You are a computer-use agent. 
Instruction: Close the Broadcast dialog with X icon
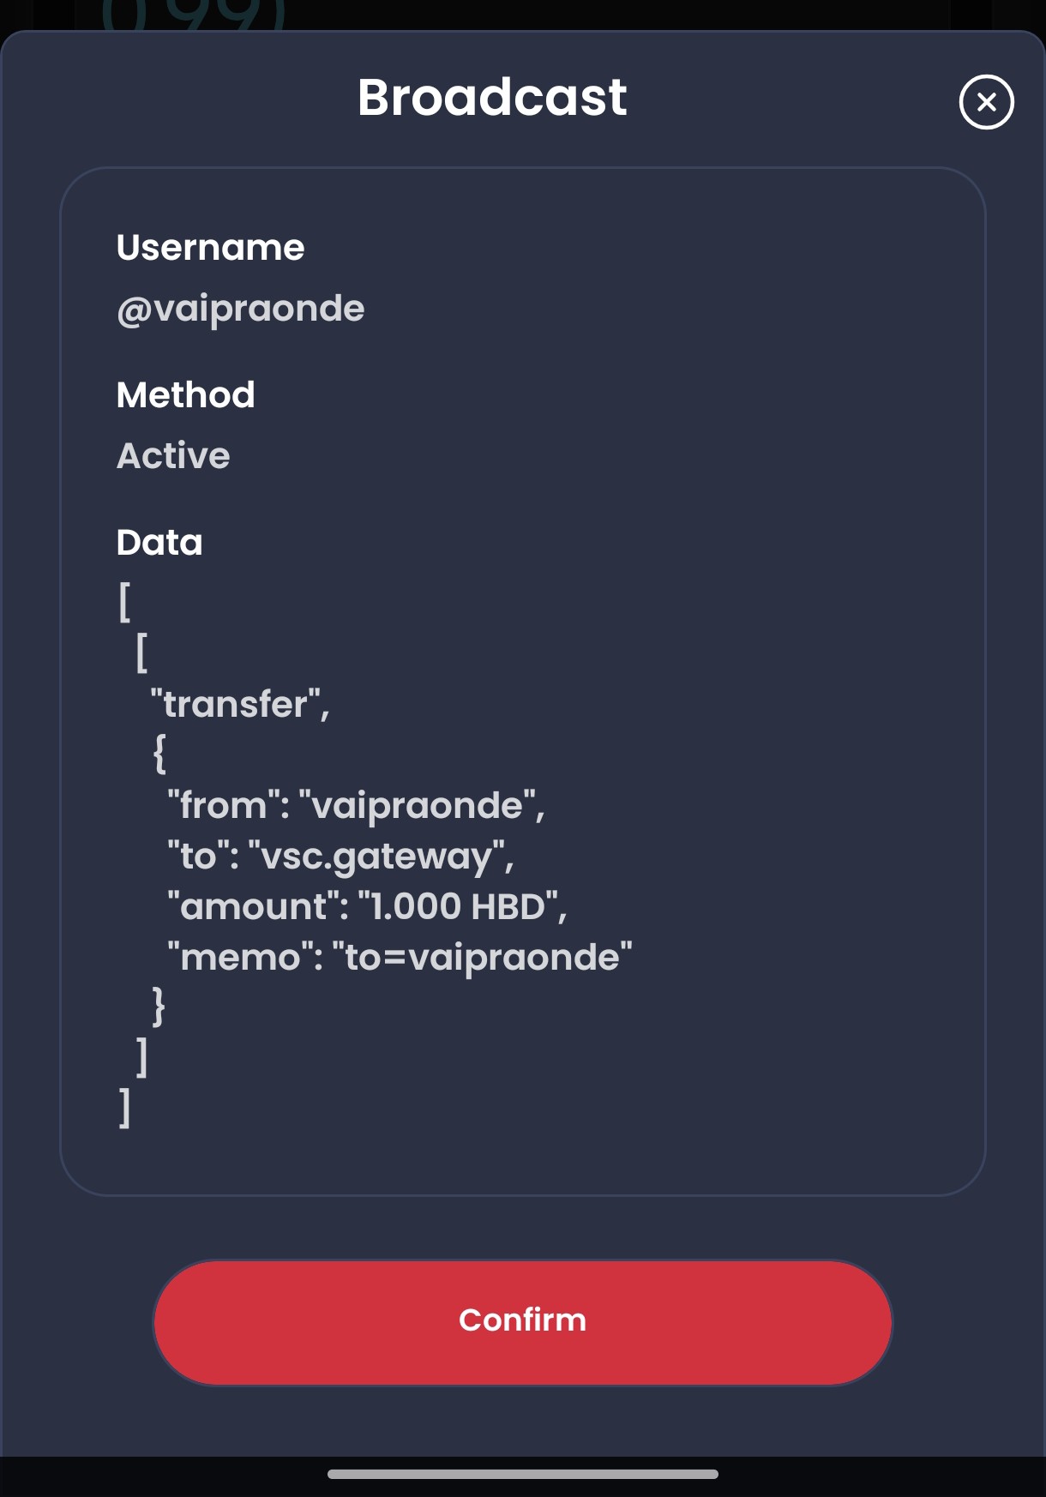click(986, 102)
